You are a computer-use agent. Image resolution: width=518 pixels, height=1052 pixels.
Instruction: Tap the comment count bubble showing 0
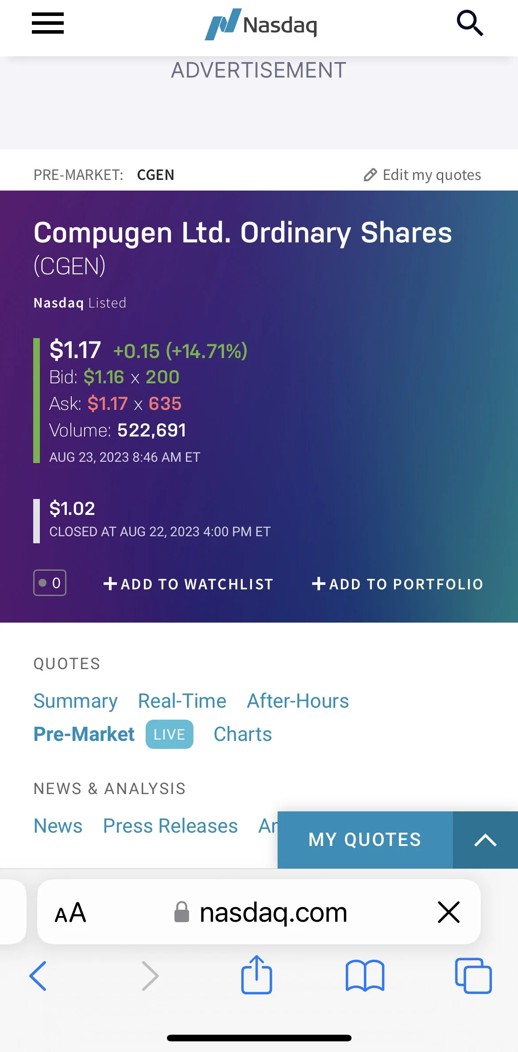coord(50,583)
